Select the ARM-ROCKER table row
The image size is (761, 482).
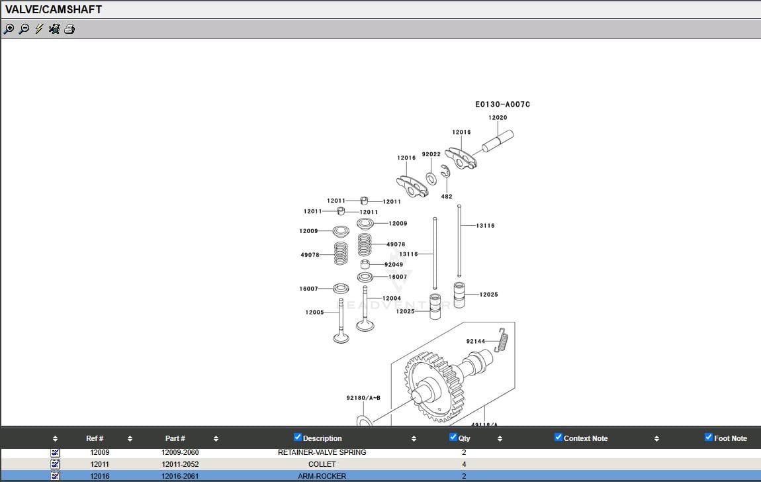click(x=322, y=476)
